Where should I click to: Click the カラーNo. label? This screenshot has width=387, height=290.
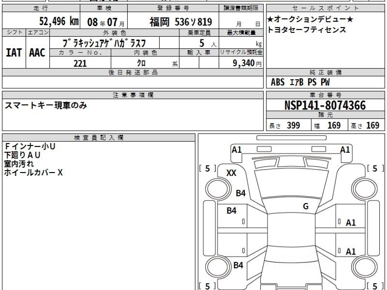[x=80, y=53]
